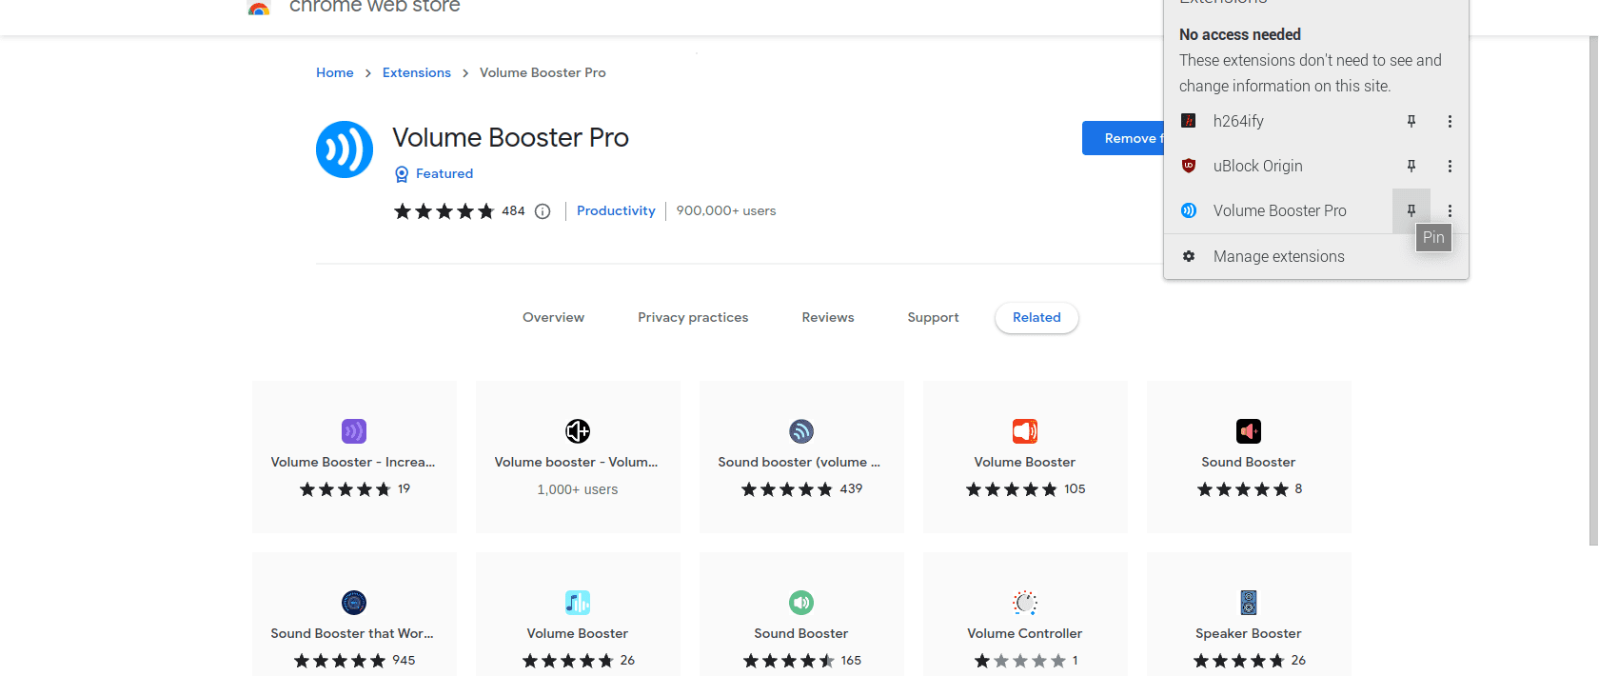This screenshot has width=1599, height=676.
Task: Click Volume Booster Pro icon in extensions popup
Action: click(1189, 210)
